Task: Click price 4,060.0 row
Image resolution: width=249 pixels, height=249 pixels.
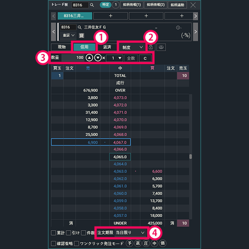Action: point(120,193)
